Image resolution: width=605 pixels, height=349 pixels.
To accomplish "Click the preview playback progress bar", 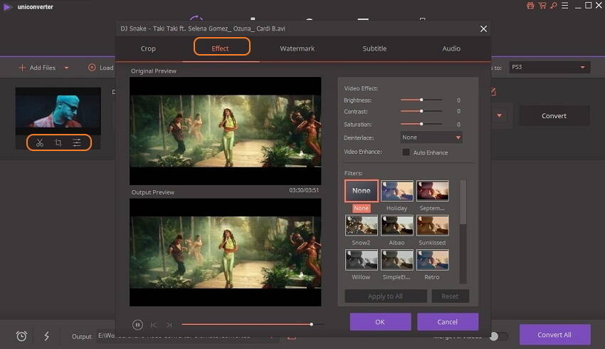I will pyautogui.click(x=253, y=325).
